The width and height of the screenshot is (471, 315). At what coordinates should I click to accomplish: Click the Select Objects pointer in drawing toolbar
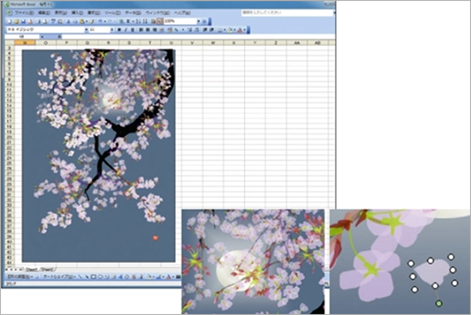37,276
